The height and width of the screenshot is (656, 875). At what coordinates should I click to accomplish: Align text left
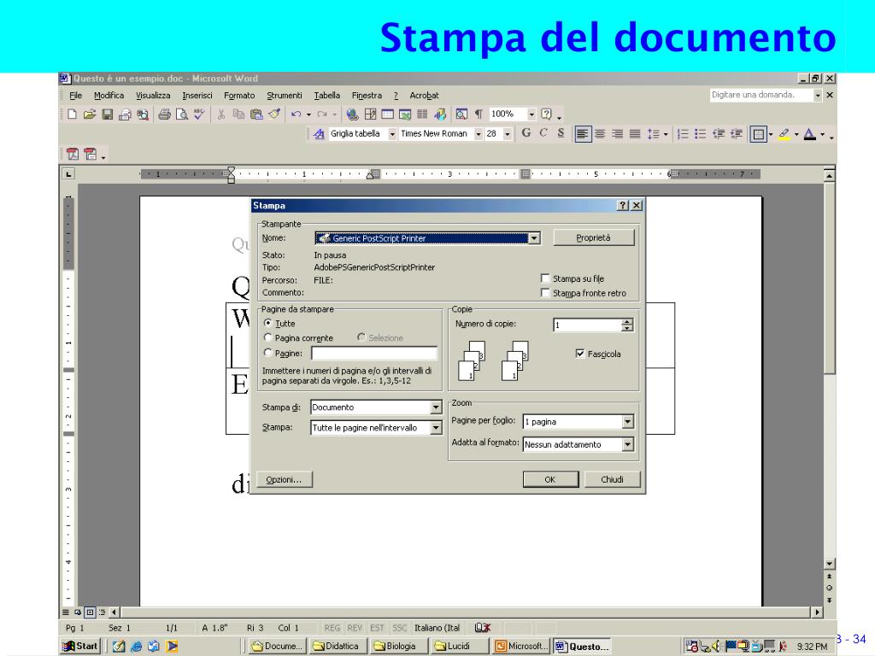pyautogui.click(x=582, y=134)
